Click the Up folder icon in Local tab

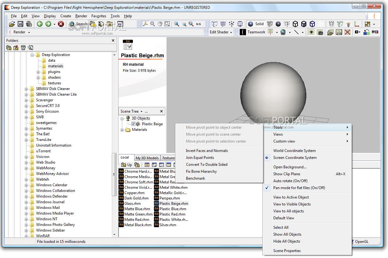click(126, 165)
